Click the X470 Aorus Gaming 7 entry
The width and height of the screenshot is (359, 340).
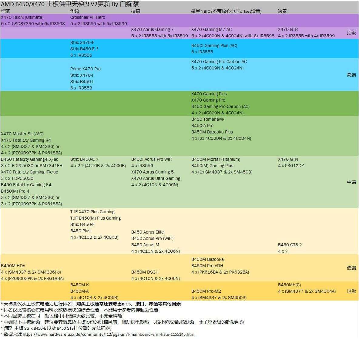(x=152, y=29)
